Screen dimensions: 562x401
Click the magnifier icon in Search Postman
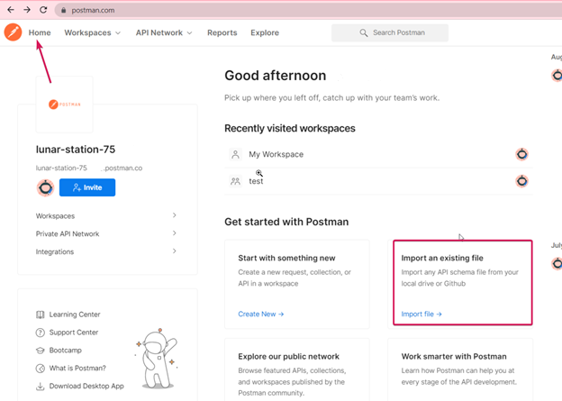(364, 33)
